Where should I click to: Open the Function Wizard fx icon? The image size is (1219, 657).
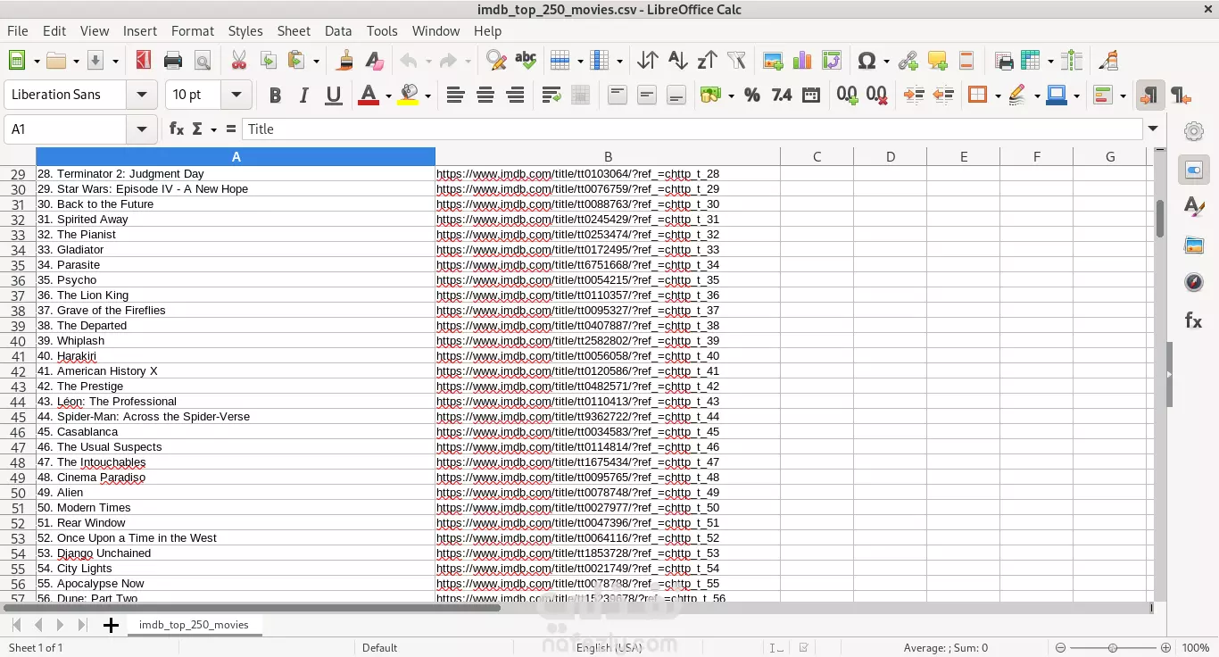pos(177,129)
